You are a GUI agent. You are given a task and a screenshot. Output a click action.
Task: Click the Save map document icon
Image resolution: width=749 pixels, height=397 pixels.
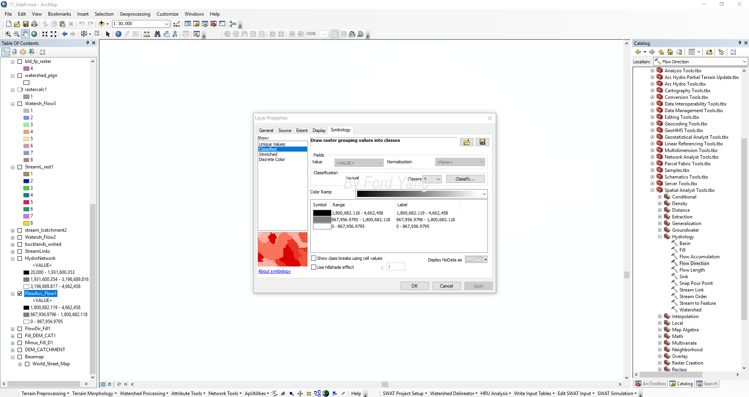point(26,24)
